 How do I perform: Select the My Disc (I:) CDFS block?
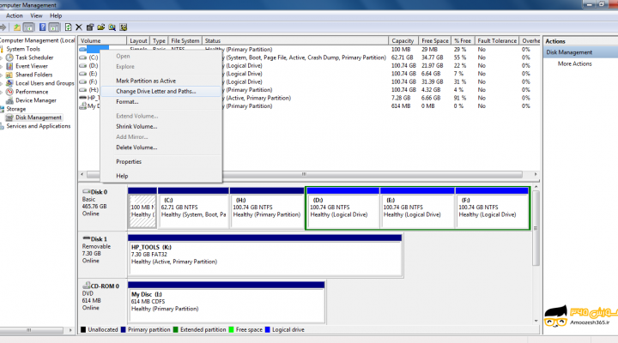click(227, 302)
